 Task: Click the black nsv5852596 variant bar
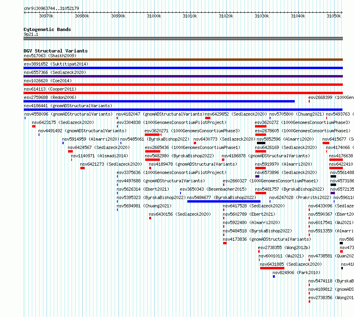[261, 143]
